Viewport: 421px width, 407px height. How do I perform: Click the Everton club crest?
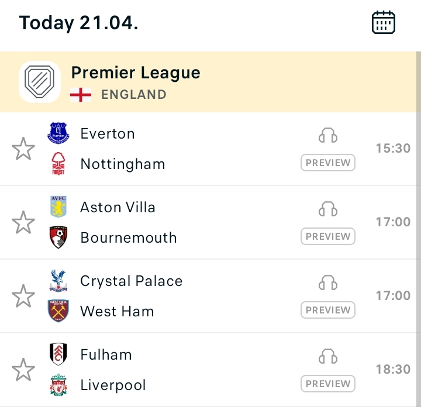[58, 133]
